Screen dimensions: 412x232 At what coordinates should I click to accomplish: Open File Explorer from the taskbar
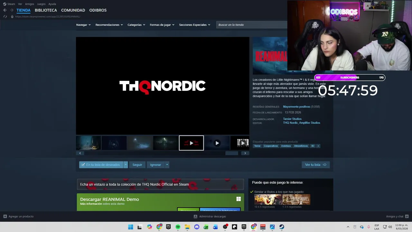pos(187,227)
